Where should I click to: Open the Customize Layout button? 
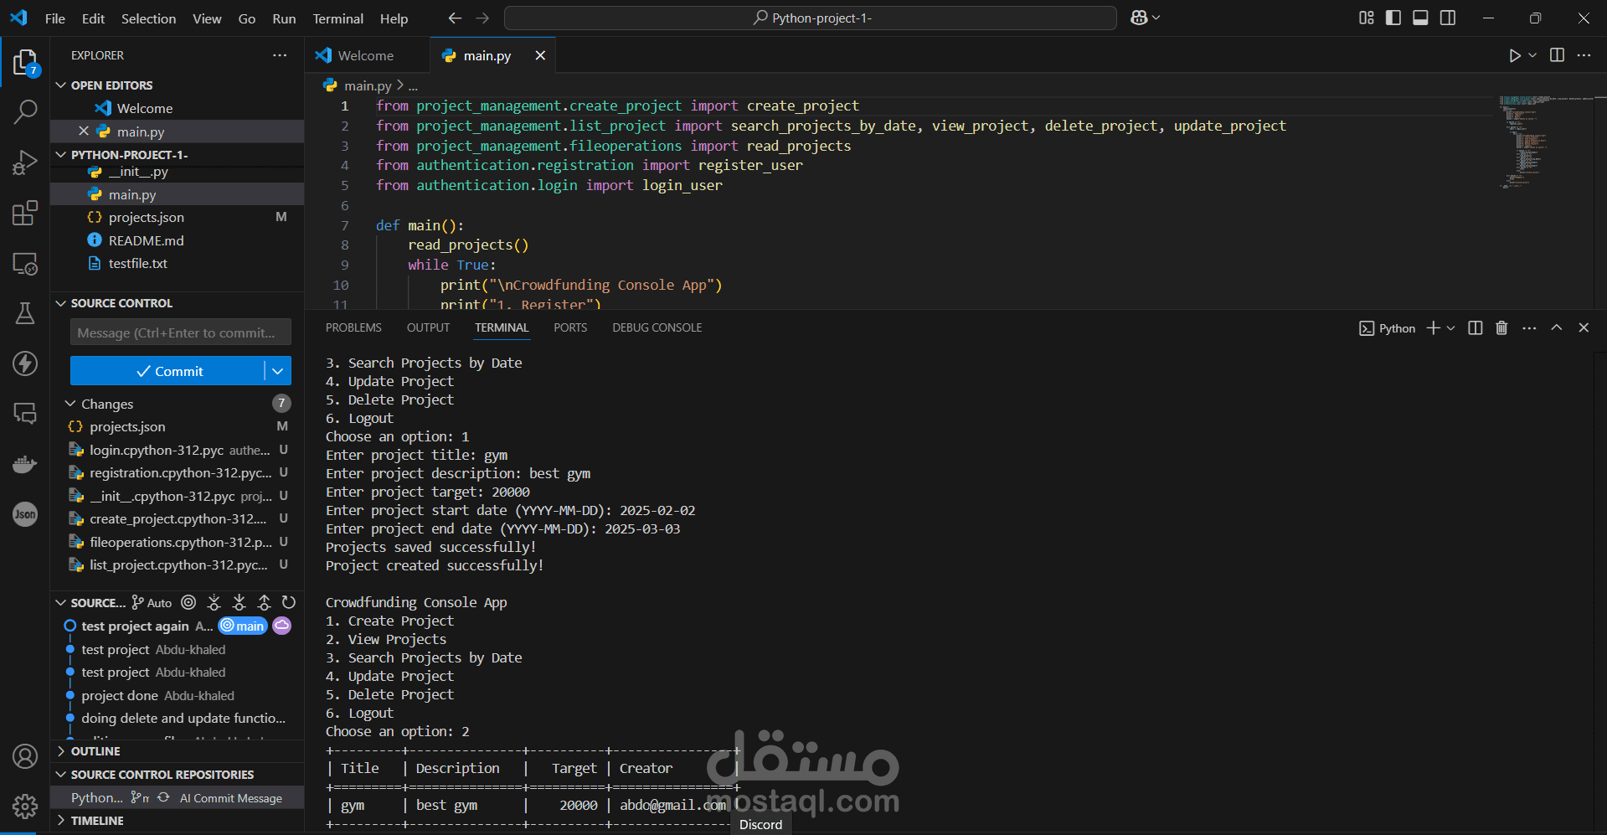click(x=1367, y=18)
